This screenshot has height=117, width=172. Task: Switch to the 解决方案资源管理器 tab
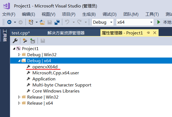66,33
